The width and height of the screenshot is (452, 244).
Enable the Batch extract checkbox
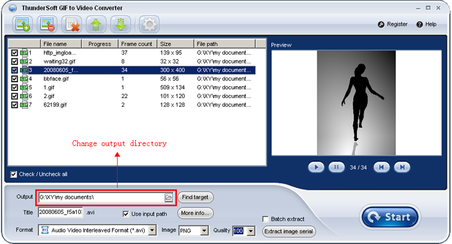(266, 219)
